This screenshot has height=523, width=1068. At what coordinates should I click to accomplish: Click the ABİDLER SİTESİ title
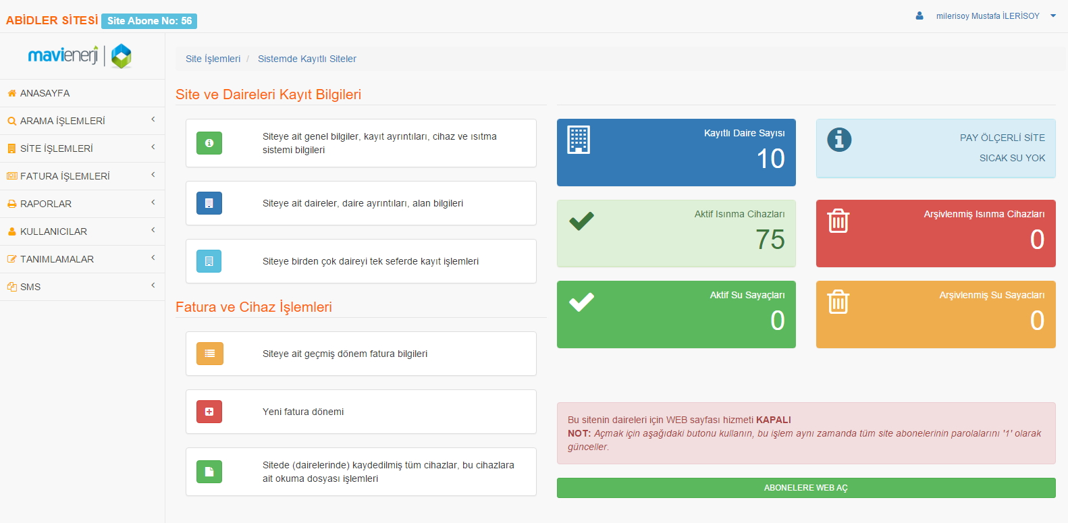click(x=52, y=20)
